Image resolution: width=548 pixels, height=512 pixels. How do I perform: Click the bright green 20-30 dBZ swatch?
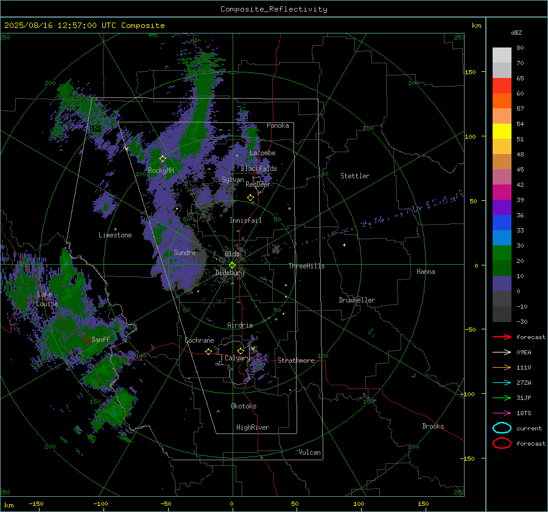coord(502,253)
